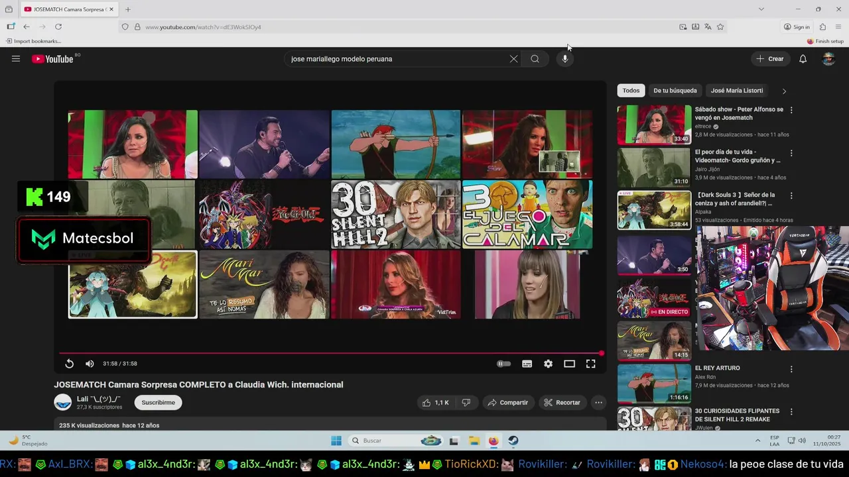Mute the video with the speaker icon
Image resolution: width=849 pixels, height=477 pixels.
90,364
